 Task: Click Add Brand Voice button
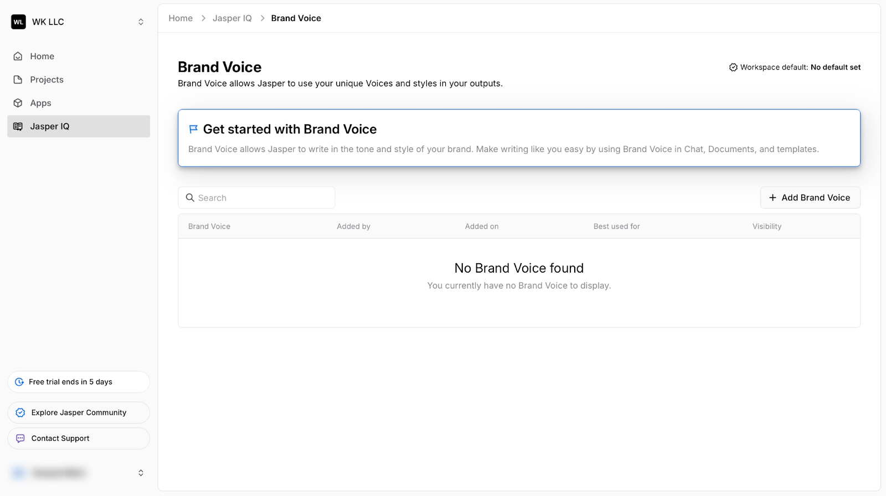tap(810, 198)
